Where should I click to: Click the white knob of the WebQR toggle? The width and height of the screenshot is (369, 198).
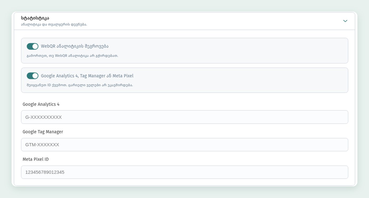(35, 46)
